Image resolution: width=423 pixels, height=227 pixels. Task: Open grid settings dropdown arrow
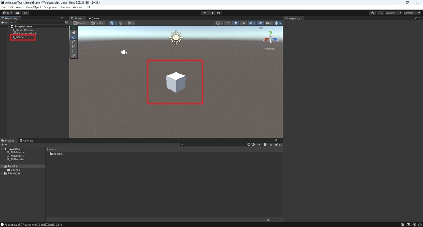116,23
